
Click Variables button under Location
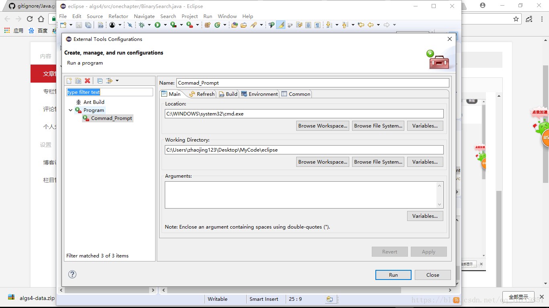[x=425, y=126]
